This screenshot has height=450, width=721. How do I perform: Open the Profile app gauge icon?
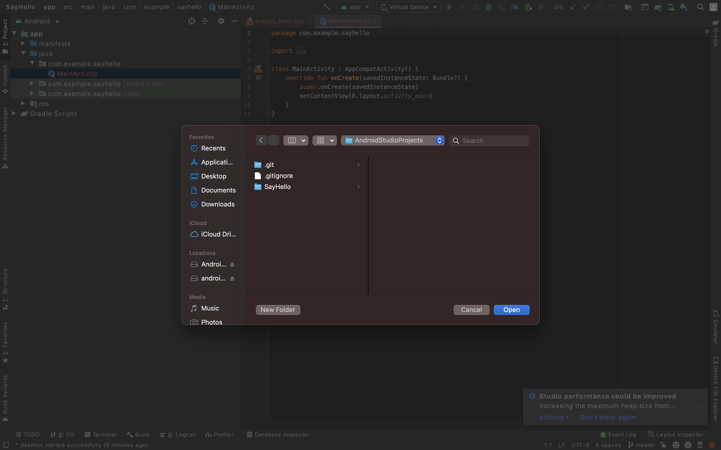pos(514,7)
